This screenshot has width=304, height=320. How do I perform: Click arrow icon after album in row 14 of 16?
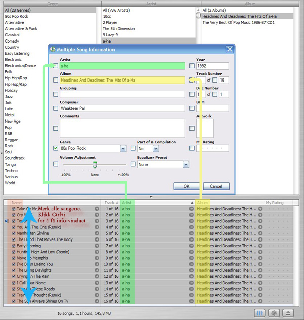pyautogui.click(x=260, y=289)
